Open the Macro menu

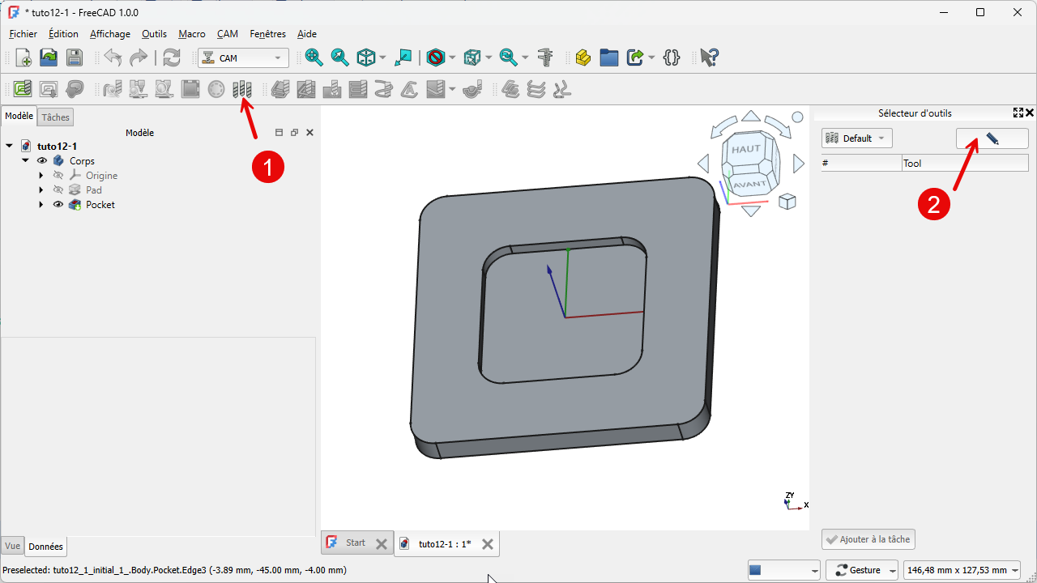point(191,34)
